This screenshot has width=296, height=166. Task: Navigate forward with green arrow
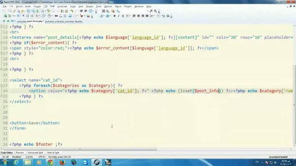tap(8, 21)
